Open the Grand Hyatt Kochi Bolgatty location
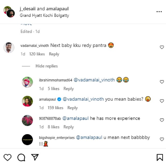The image size is (166, 166). point(44,16)
